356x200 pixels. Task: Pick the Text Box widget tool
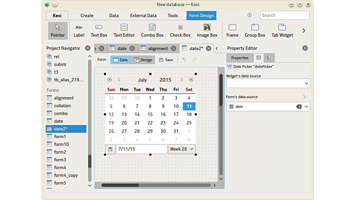coord(99,30)
